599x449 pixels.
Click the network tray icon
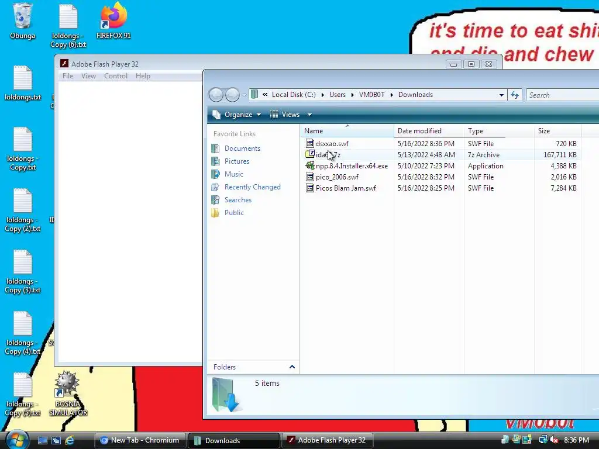click(543, 440)
